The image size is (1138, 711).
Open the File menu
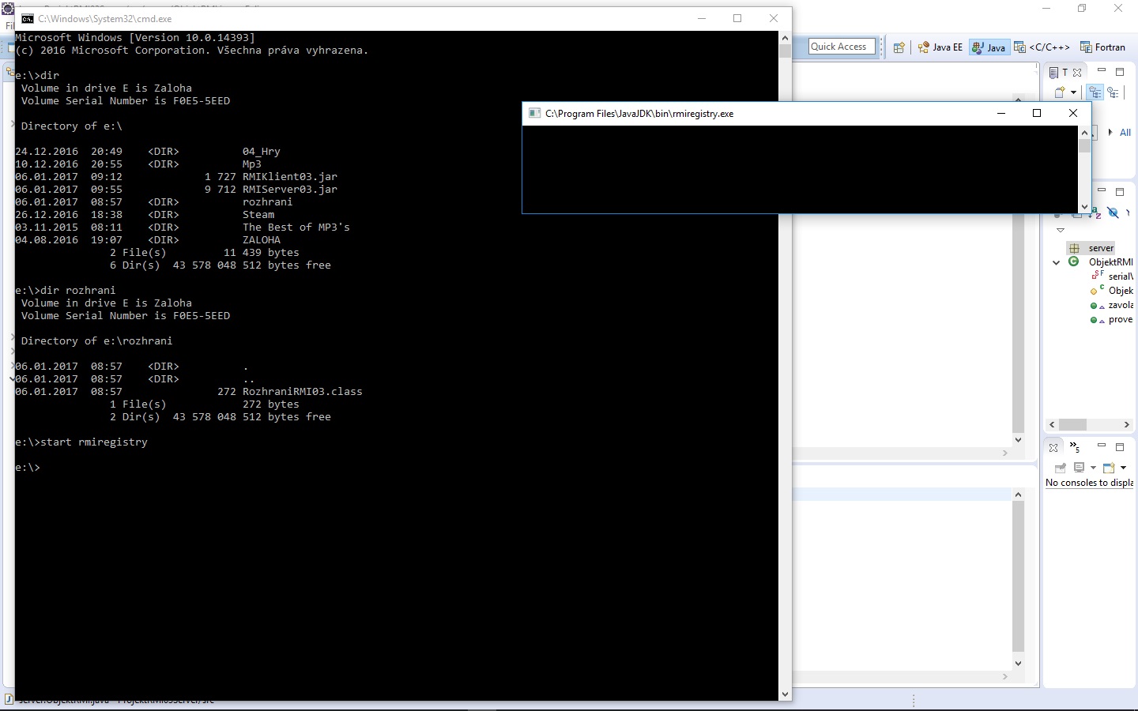[8, 24]
